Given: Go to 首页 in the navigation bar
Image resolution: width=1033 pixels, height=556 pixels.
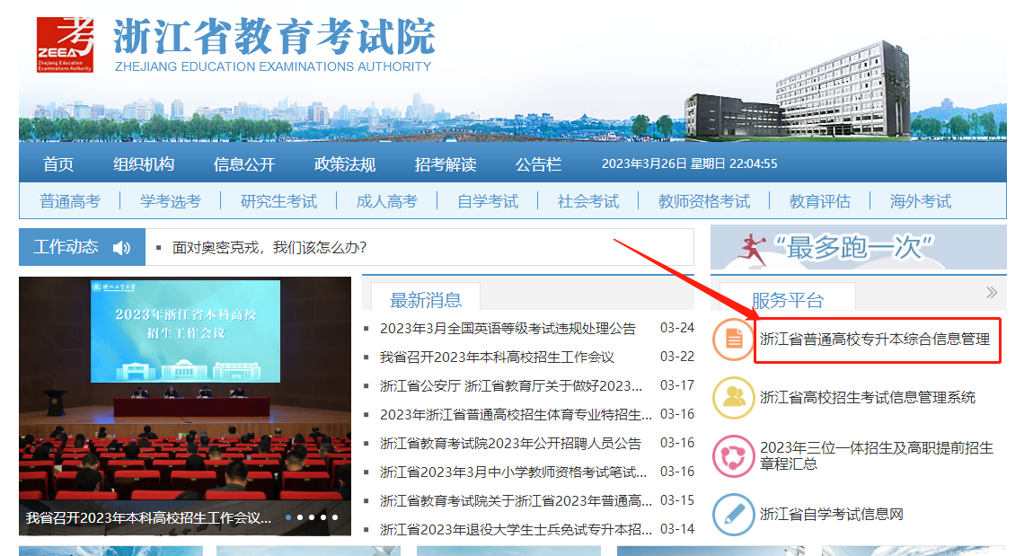Looking at the screenshot, I should point(58,164).
